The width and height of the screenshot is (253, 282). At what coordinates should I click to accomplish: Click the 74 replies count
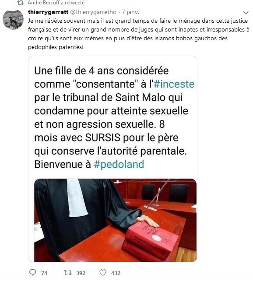pos(44,273)
